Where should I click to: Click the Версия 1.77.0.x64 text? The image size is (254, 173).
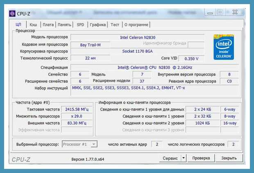click(x=88, y=159)
